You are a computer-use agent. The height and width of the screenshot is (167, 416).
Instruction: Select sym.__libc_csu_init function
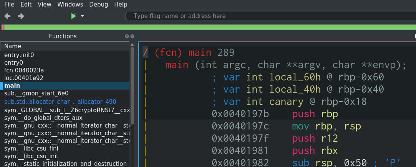tap(65, 156)
